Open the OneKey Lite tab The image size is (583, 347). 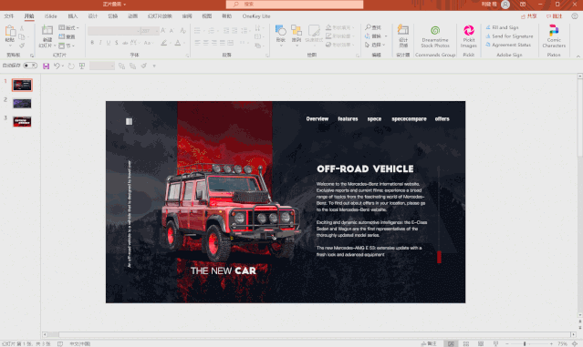[x=256, y=16]
